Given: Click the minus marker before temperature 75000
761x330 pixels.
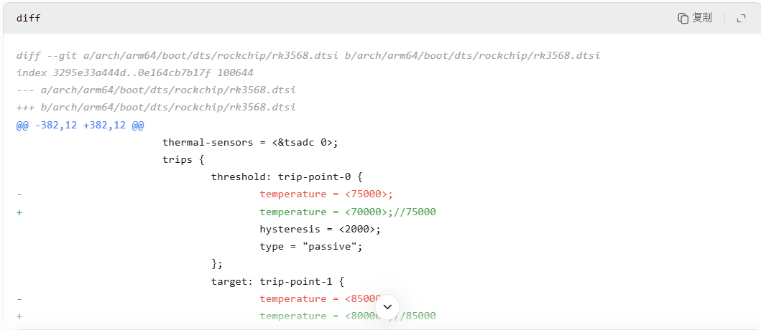Looking at the screenshot, I should 19,194.
